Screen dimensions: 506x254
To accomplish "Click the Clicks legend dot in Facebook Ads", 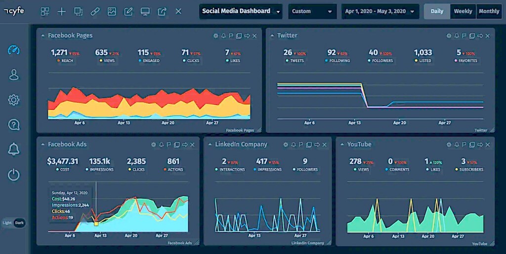I will tap(130, 169).
